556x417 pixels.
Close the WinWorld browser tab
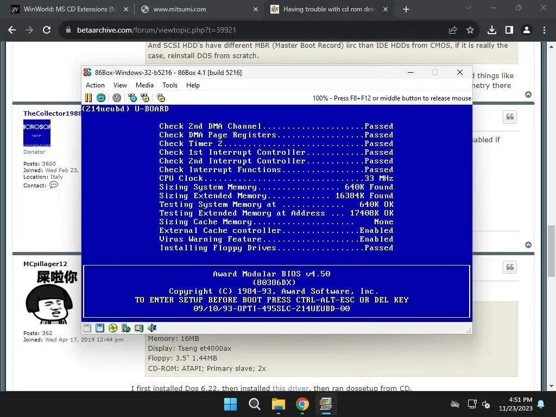(126, 10)
